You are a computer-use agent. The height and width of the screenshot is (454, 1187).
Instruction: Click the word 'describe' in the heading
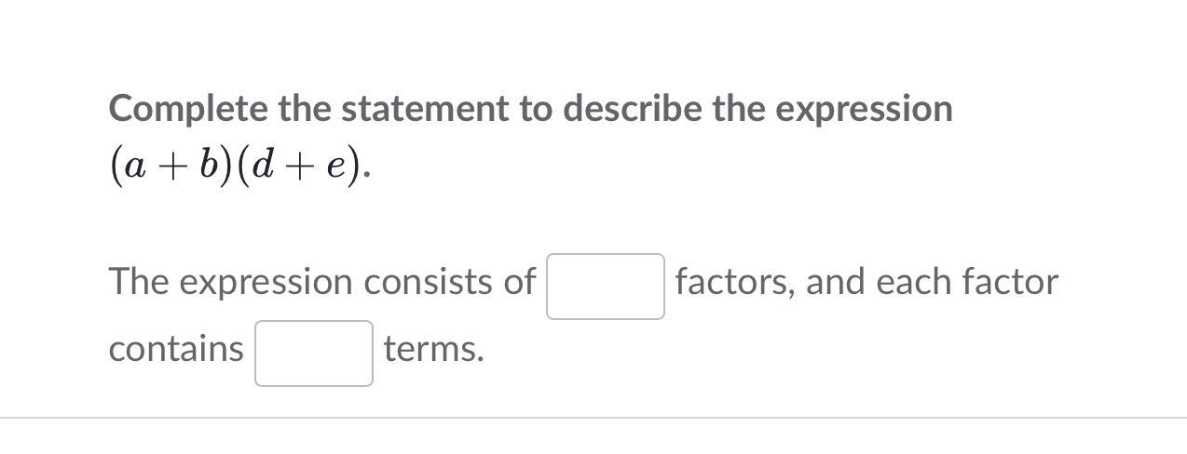(633, 109)
